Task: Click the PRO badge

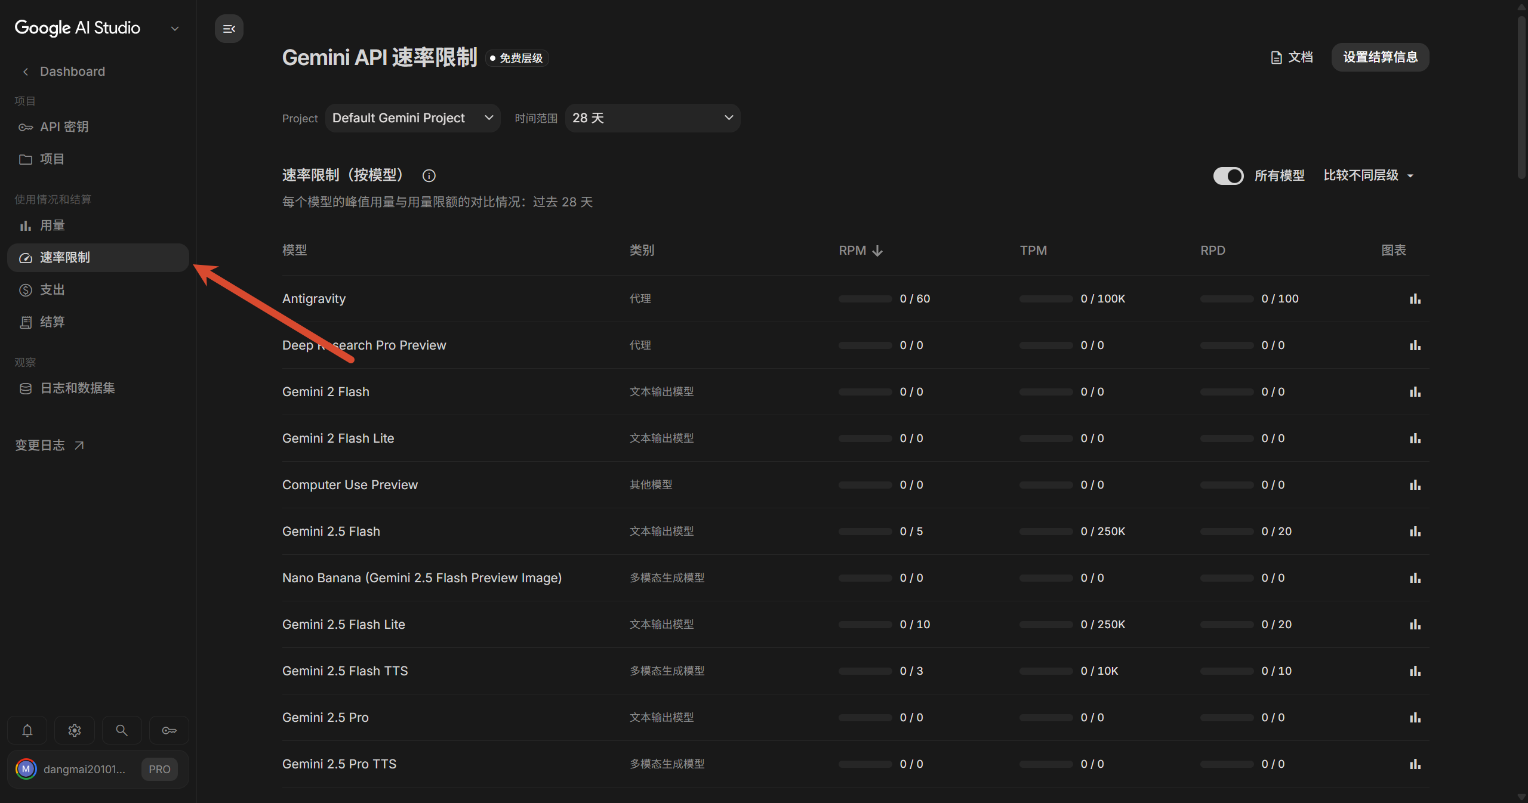Action: pos(159,769)
